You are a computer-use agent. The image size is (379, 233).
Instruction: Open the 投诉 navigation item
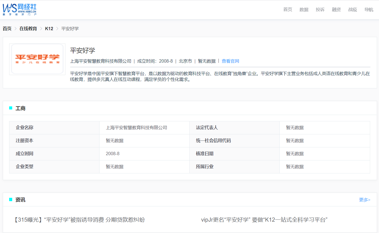pyautogui.click(x=320, y=10)
